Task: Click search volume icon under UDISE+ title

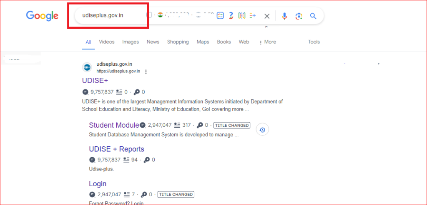Action: tap(85, 92)
